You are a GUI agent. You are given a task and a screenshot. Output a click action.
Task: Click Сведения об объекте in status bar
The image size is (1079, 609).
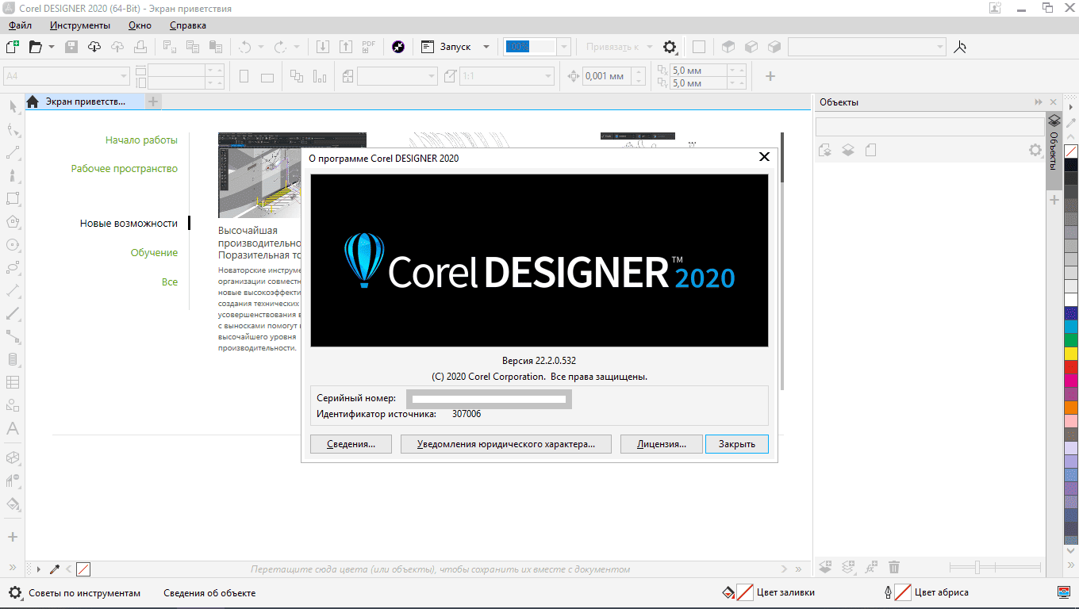tap(209, 592)
